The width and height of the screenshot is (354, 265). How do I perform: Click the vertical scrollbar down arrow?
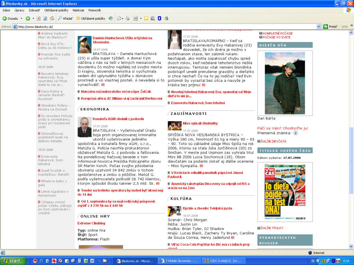351,246
